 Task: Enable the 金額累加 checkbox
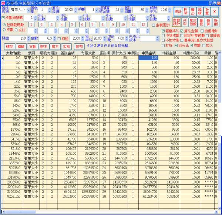coord(153,25)
